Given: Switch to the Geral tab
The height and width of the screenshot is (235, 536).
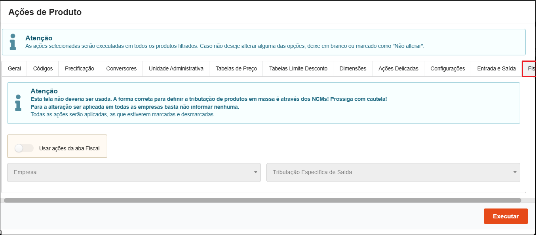Looking at the screenshot, I should coord(14,68).
